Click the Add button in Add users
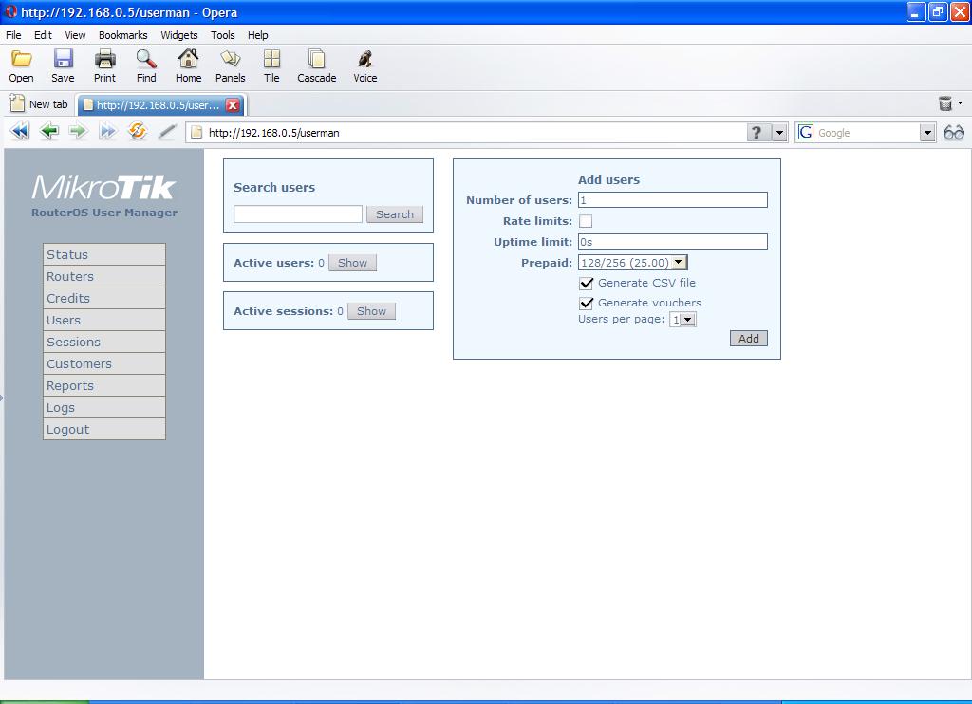 pyautogui.click(x=748, y=339)
